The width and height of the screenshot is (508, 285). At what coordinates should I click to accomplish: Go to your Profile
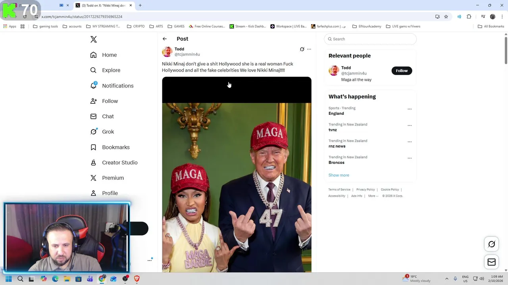click(x=104, y=193)
